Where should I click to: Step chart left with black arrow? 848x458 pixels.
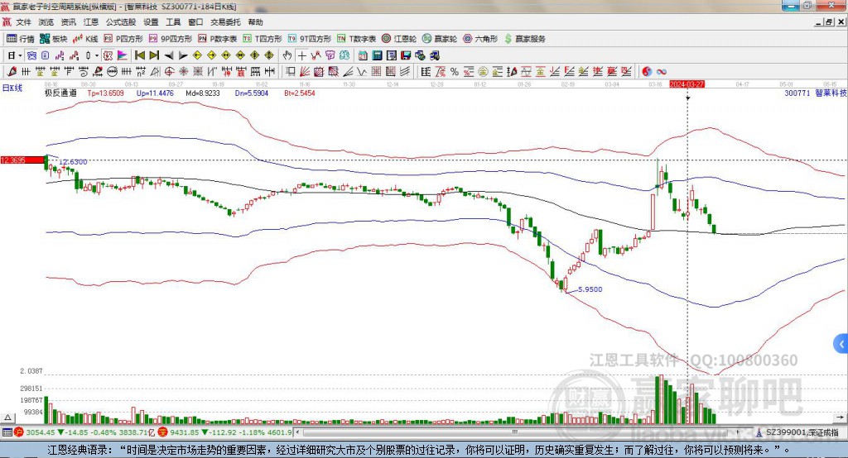[169, 55]
